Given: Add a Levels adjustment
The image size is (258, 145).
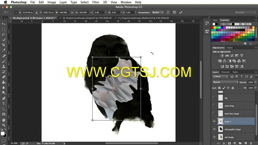Looking at the screenshot, I should [x=227, y=55].
